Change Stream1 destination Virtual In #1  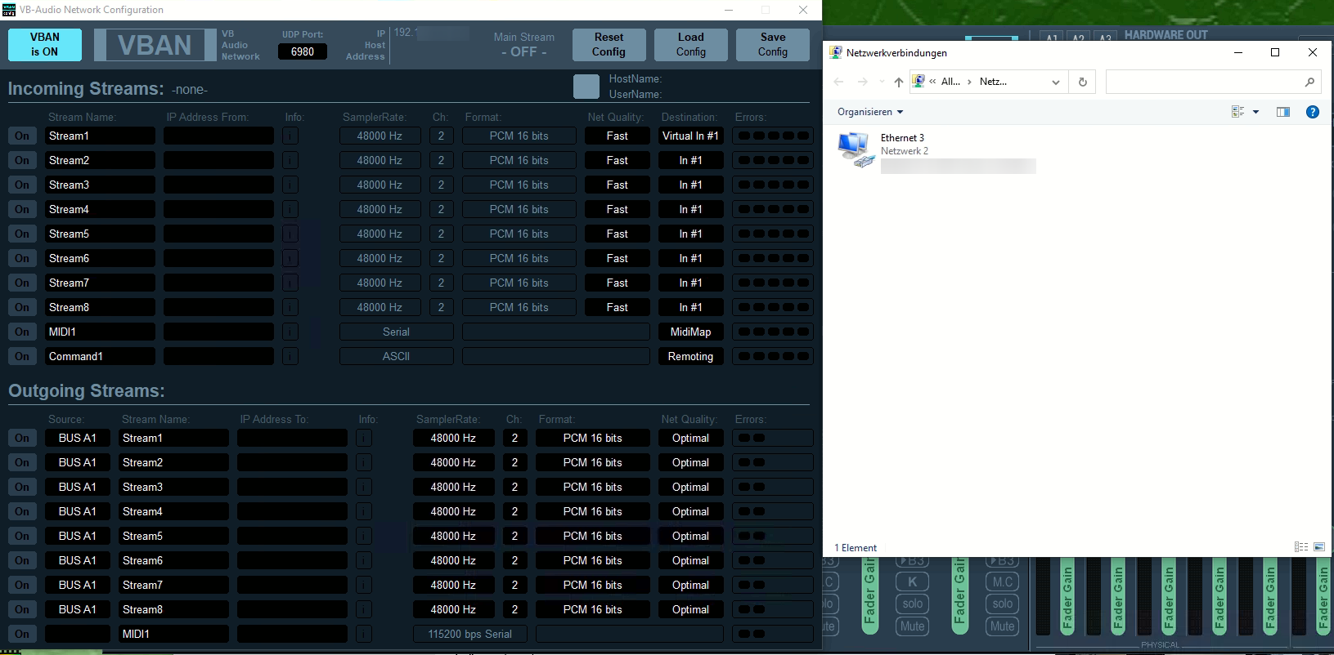click(x=690, y=136)
